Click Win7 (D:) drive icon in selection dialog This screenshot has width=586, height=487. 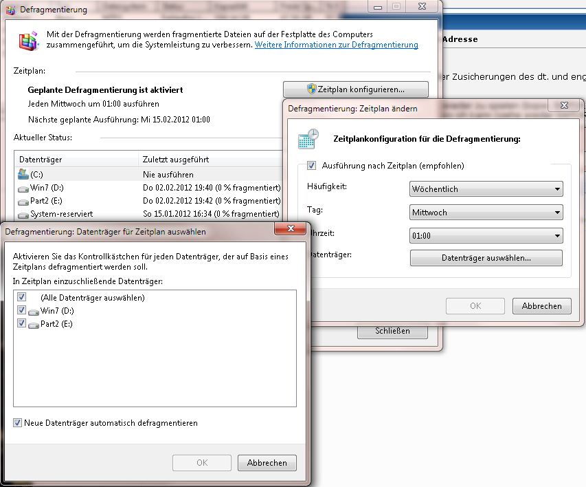[x=34, y=312]
